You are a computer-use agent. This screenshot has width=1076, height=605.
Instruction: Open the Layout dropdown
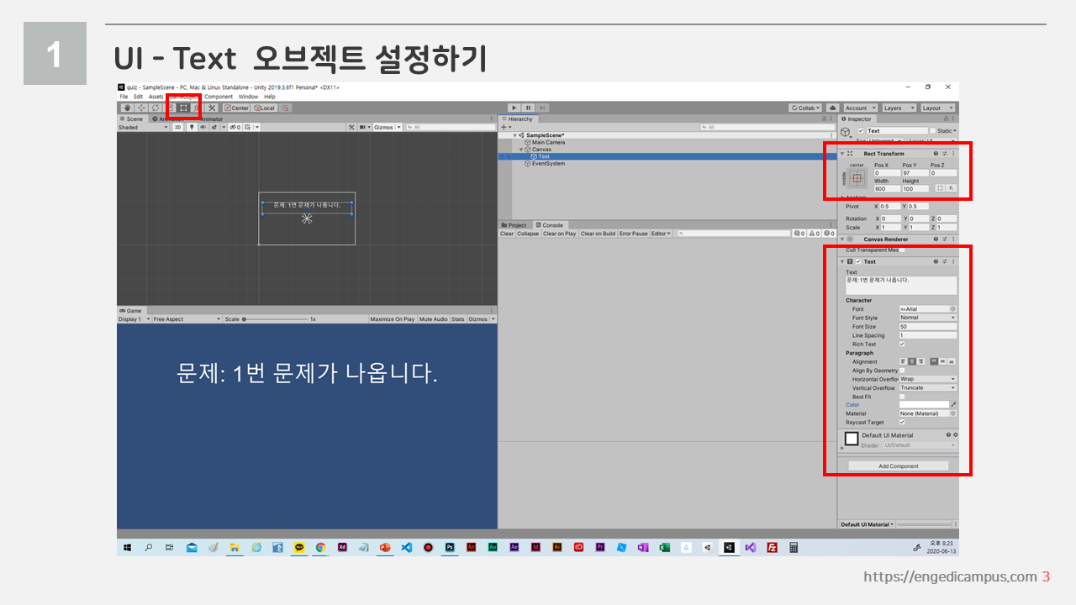937,108
